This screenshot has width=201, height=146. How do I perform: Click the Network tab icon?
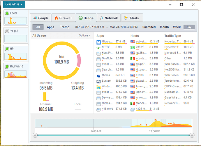point(101,18)
